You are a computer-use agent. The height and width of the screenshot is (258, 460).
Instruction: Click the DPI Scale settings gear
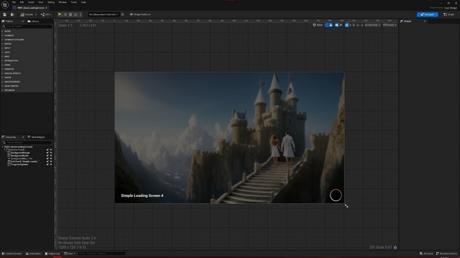point(395,248)
